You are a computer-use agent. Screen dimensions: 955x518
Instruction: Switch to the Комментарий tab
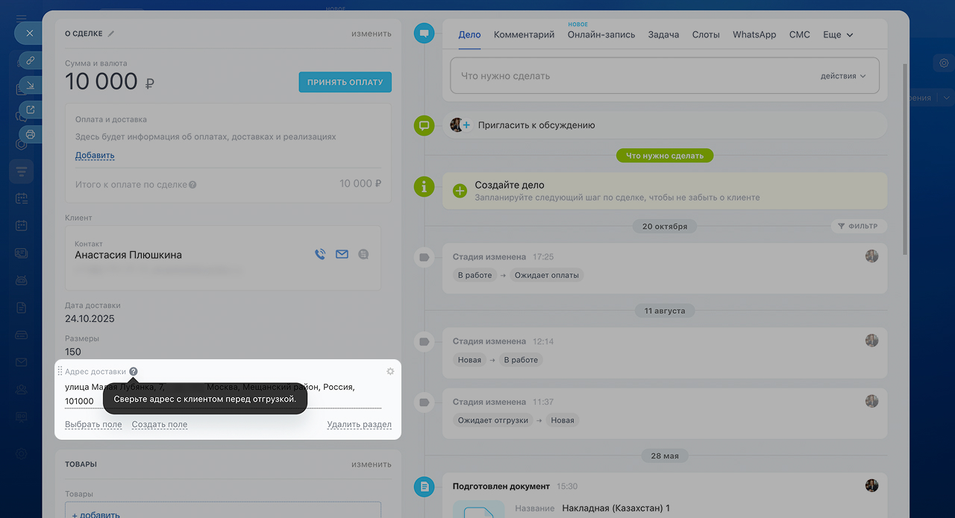coord(524,35)
